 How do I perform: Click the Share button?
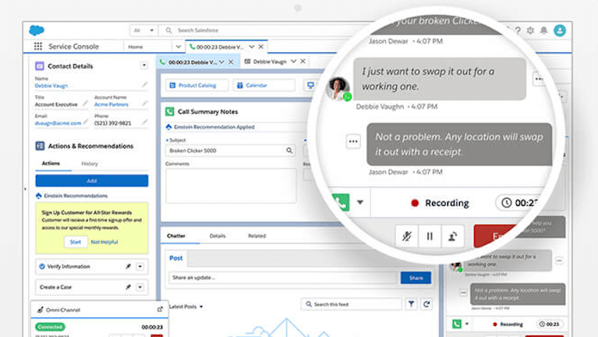[416, 278]
